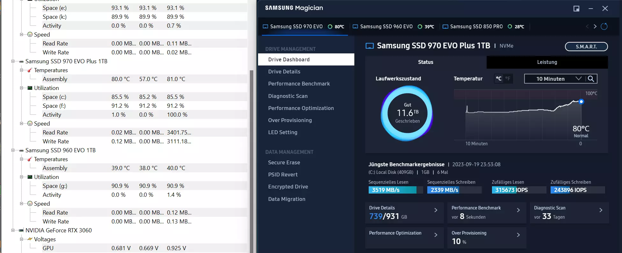Viewport: 622px width, 253px height.
Task: Click the S.M.A.R.T. button
Action: tap(586, 46)
